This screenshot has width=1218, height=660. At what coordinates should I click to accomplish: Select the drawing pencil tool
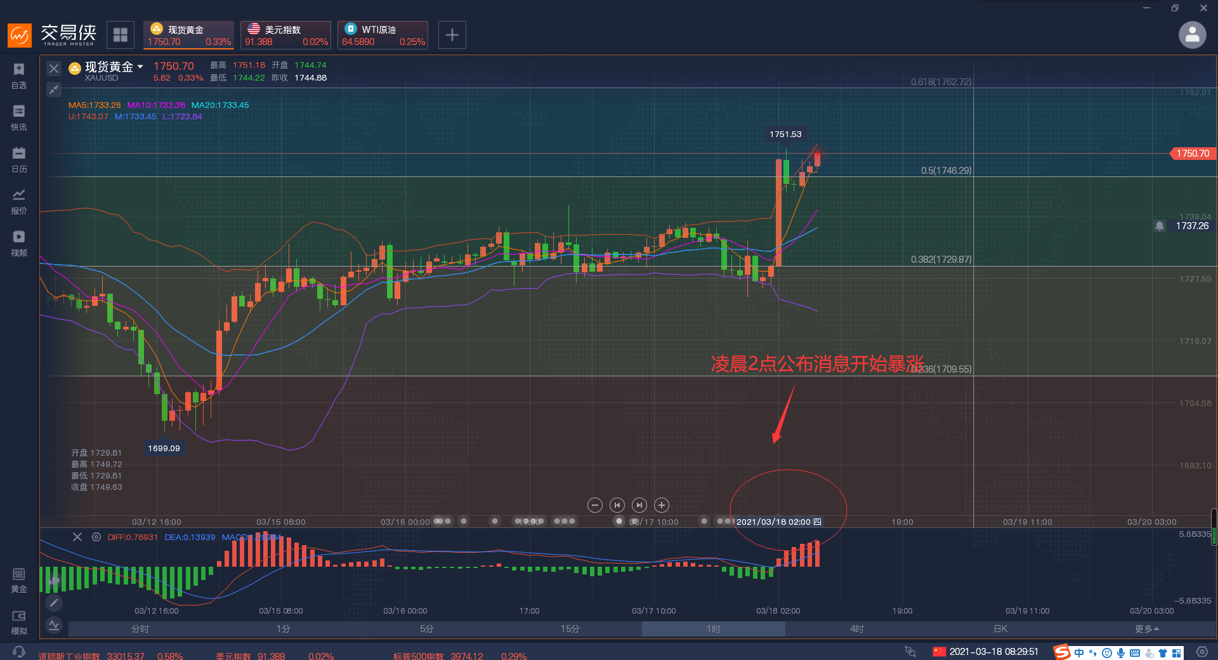click(54, 602)
